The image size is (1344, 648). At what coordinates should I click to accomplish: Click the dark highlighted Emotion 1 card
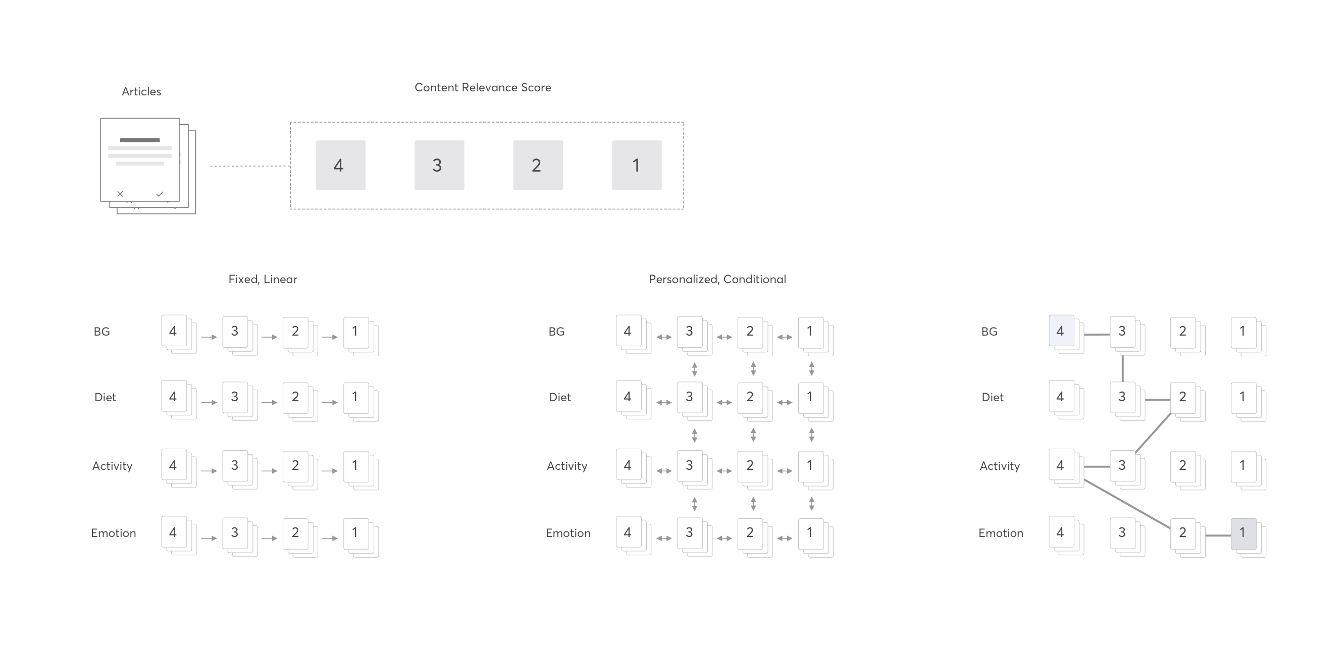point(1244,533)
